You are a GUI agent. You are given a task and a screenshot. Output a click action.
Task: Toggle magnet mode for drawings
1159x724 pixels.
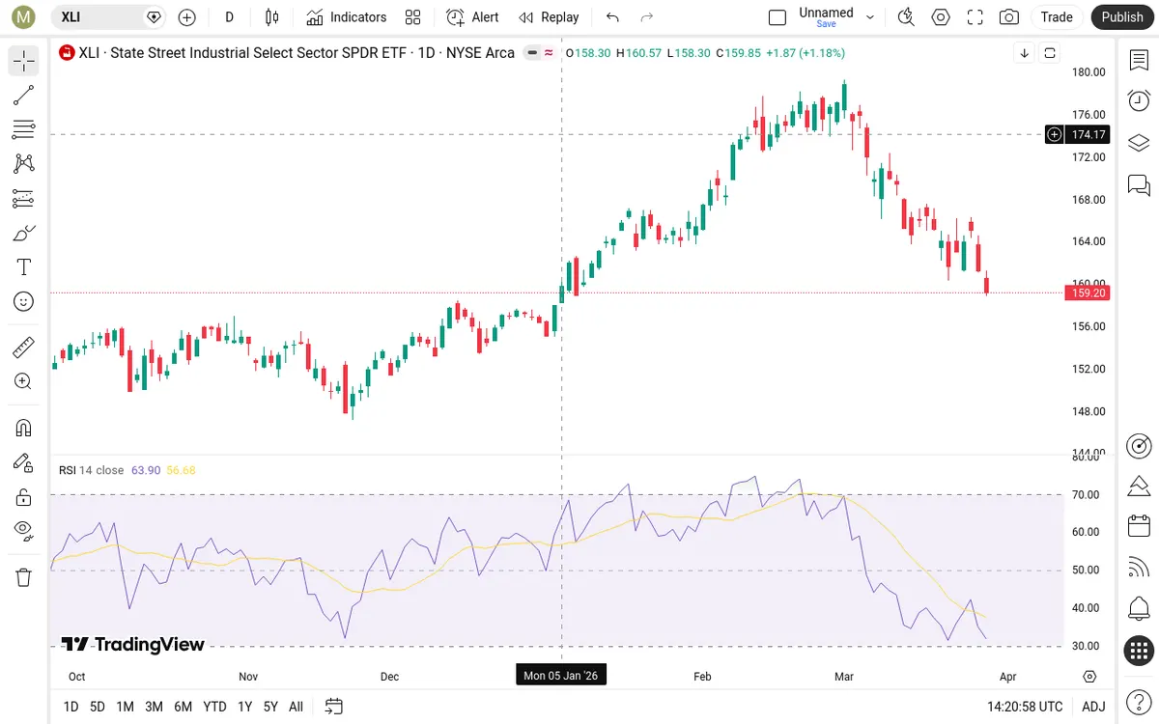(24, 428)
